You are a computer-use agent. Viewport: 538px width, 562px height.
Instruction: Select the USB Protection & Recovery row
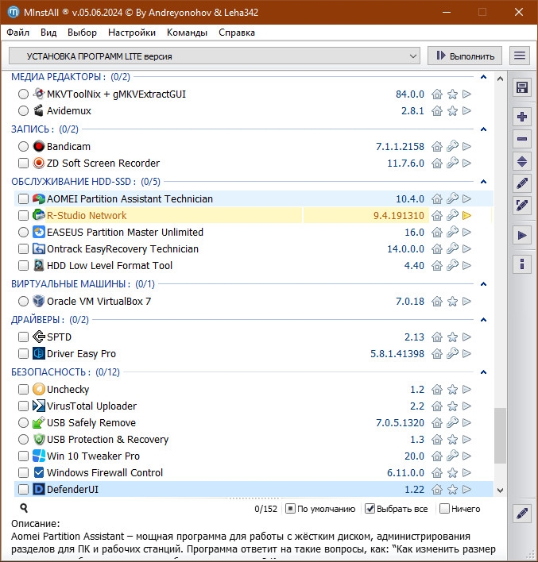pos(254,439)
